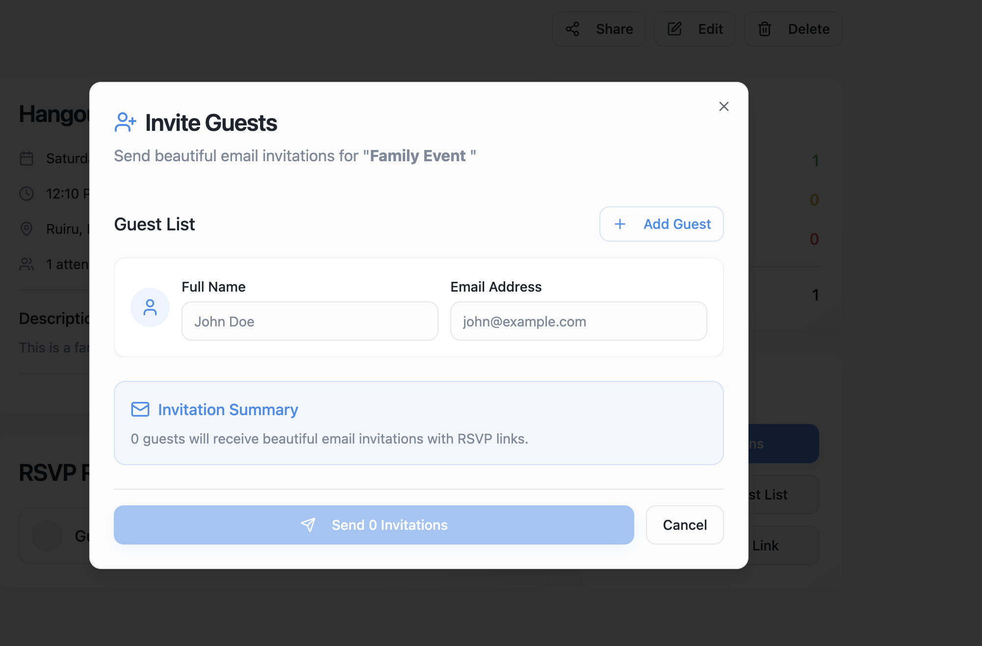Click the paper plane send icon
Screen dimensions: 982x646
click(x=308, y=525)
